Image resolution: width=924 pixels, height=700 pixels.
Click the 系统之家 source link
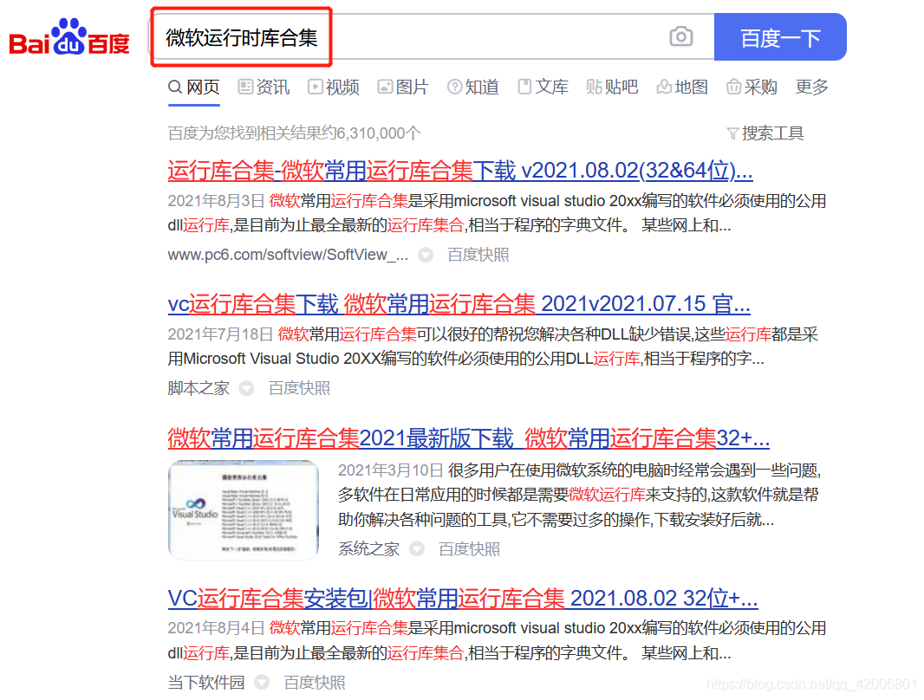click(x=369, y=549)
